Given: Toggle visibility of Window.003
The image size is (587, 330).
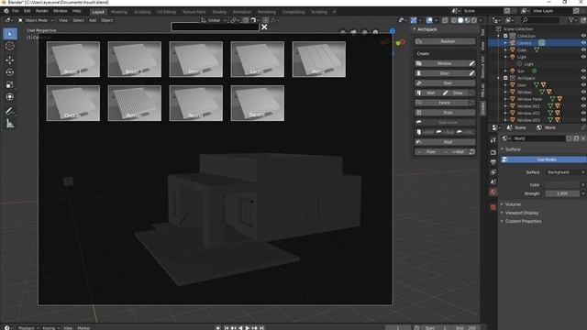Looking at the screenshot, I should pyautogui.click(x=583, y=120).
